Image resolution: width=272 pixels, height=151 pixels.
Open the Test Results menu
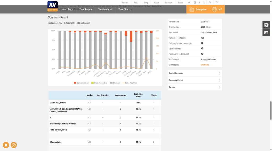tap(86, 9)
